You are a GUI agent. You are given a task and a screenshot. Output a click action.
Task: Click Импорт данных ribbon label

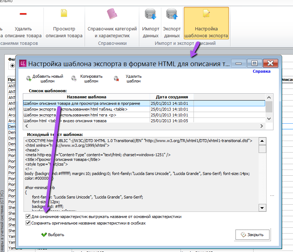150,32
